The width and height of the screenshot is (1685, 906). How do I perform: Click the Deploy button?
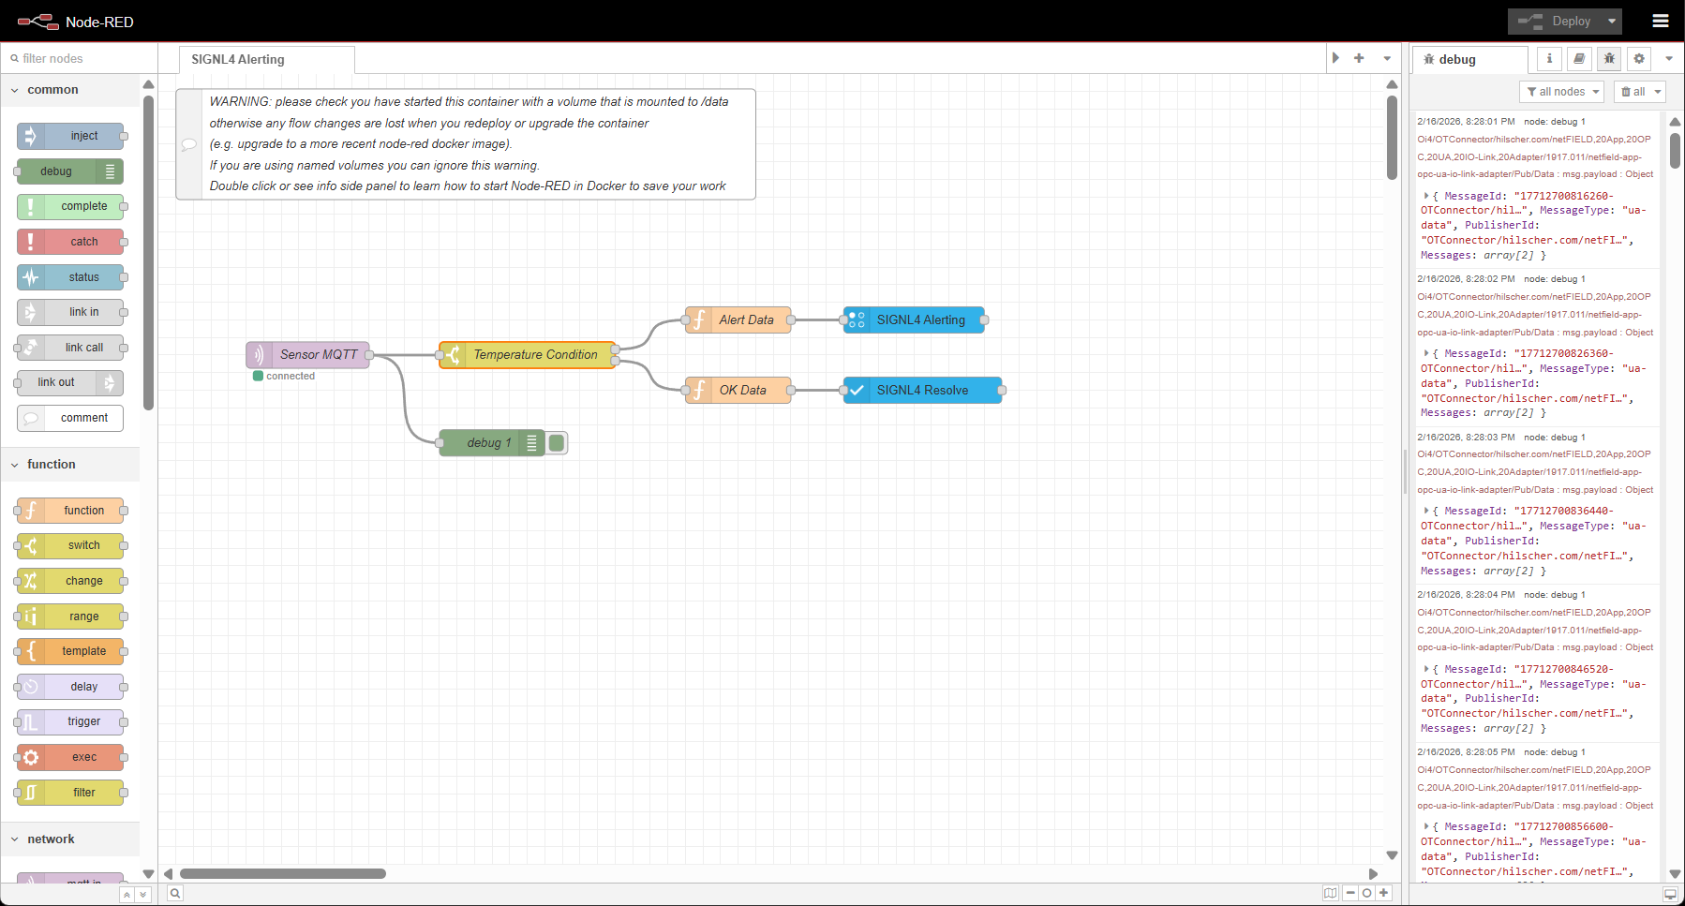[x=1556, y=21]
